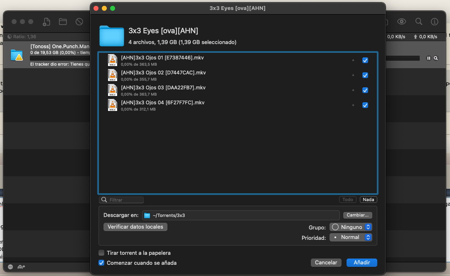Click 0,00% de 363,7 MB size text

tap(139, 94)
